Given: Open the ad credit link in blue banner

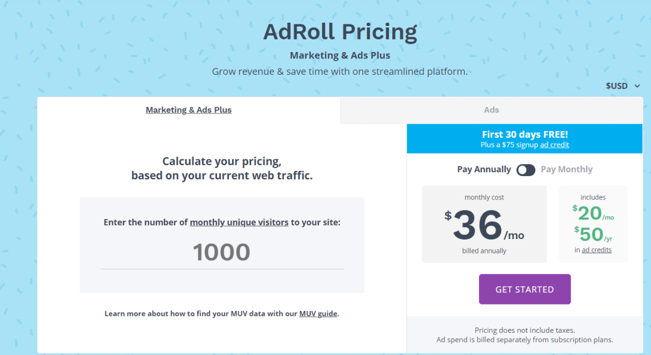Looking at the screenshot, I should [x=554, y=145].
